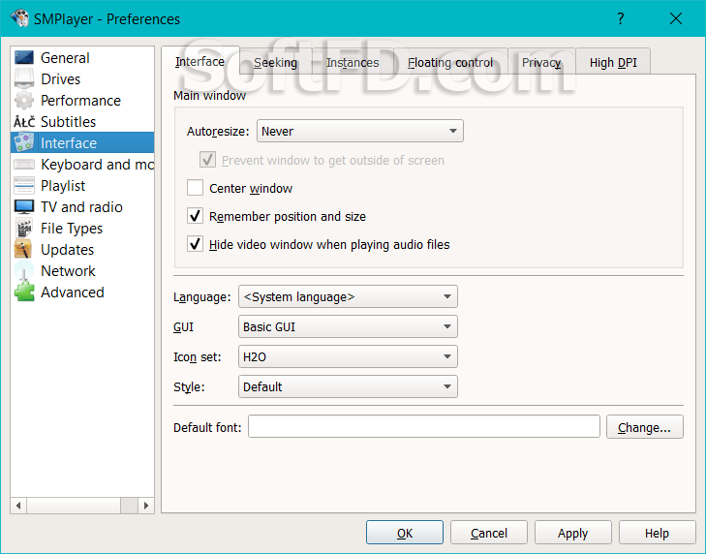Click the OK button

405,533
